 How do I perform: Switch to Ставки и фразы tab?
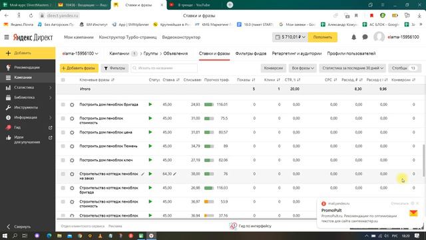point(214,53)
